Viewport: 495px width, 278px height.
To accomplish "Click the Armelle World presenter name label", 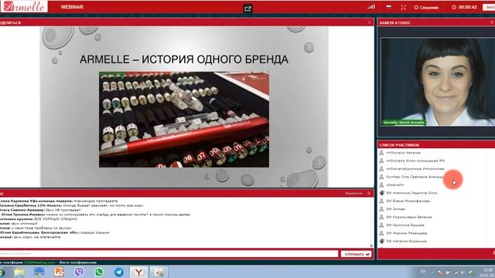I will pyautogui.click(x=404, y=122).
